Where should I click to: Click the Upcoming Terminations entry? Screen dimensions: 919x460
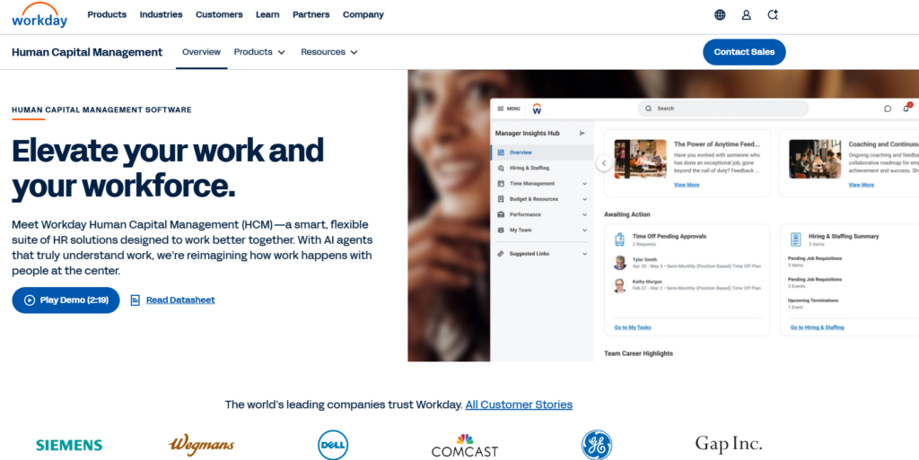pos(813,304)
